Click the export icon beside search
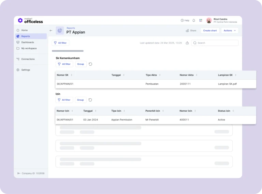Image resolution: width=262 pixels, height=194 pixels. [187, 43]
